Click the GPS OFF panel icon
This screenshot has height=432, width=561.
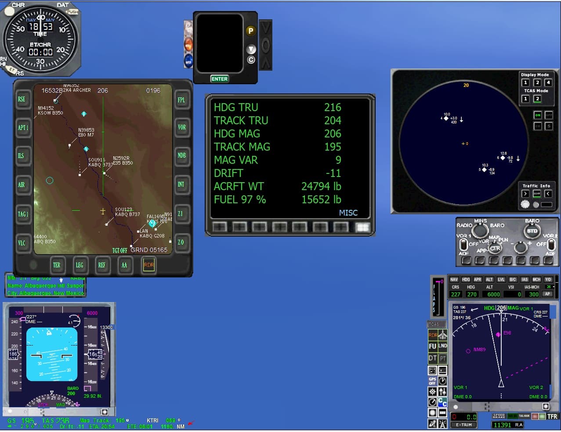click(x=432, y=381)
